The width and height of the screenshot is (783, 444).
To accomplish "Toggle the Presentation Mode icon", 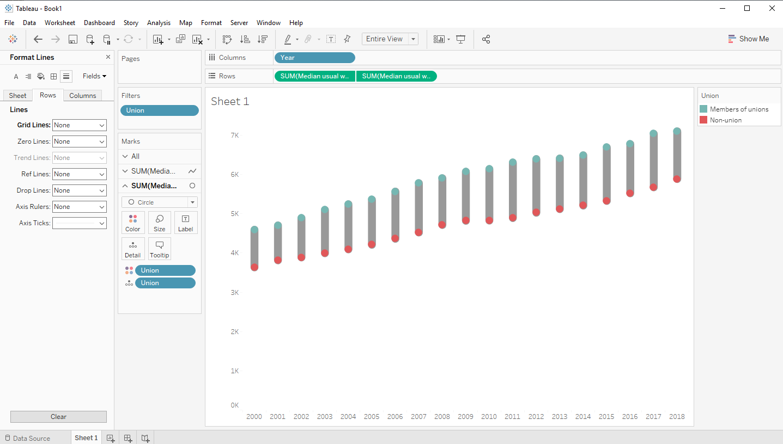I will click(460, 39).
